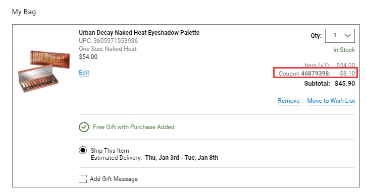Click the My Bag heading
The width and height of the screenshot is (367, 192).
click(x=24, y=12)
